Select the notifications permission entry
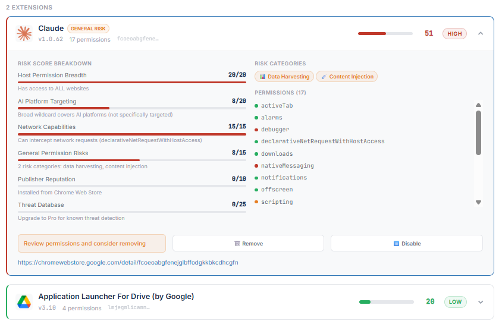Viewport: 499px width, 321px height. [281, 178]
